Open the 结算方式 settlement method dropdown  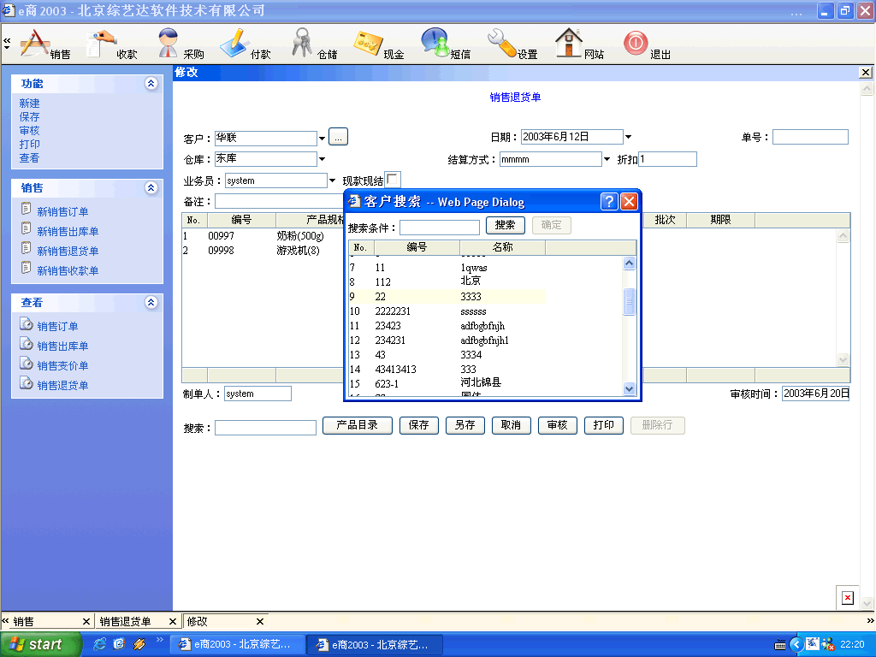(x=607, y=159)
